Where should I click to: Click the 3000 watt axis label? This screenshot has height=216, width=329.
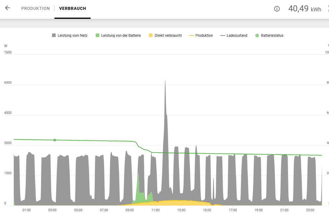coord(8,143)
